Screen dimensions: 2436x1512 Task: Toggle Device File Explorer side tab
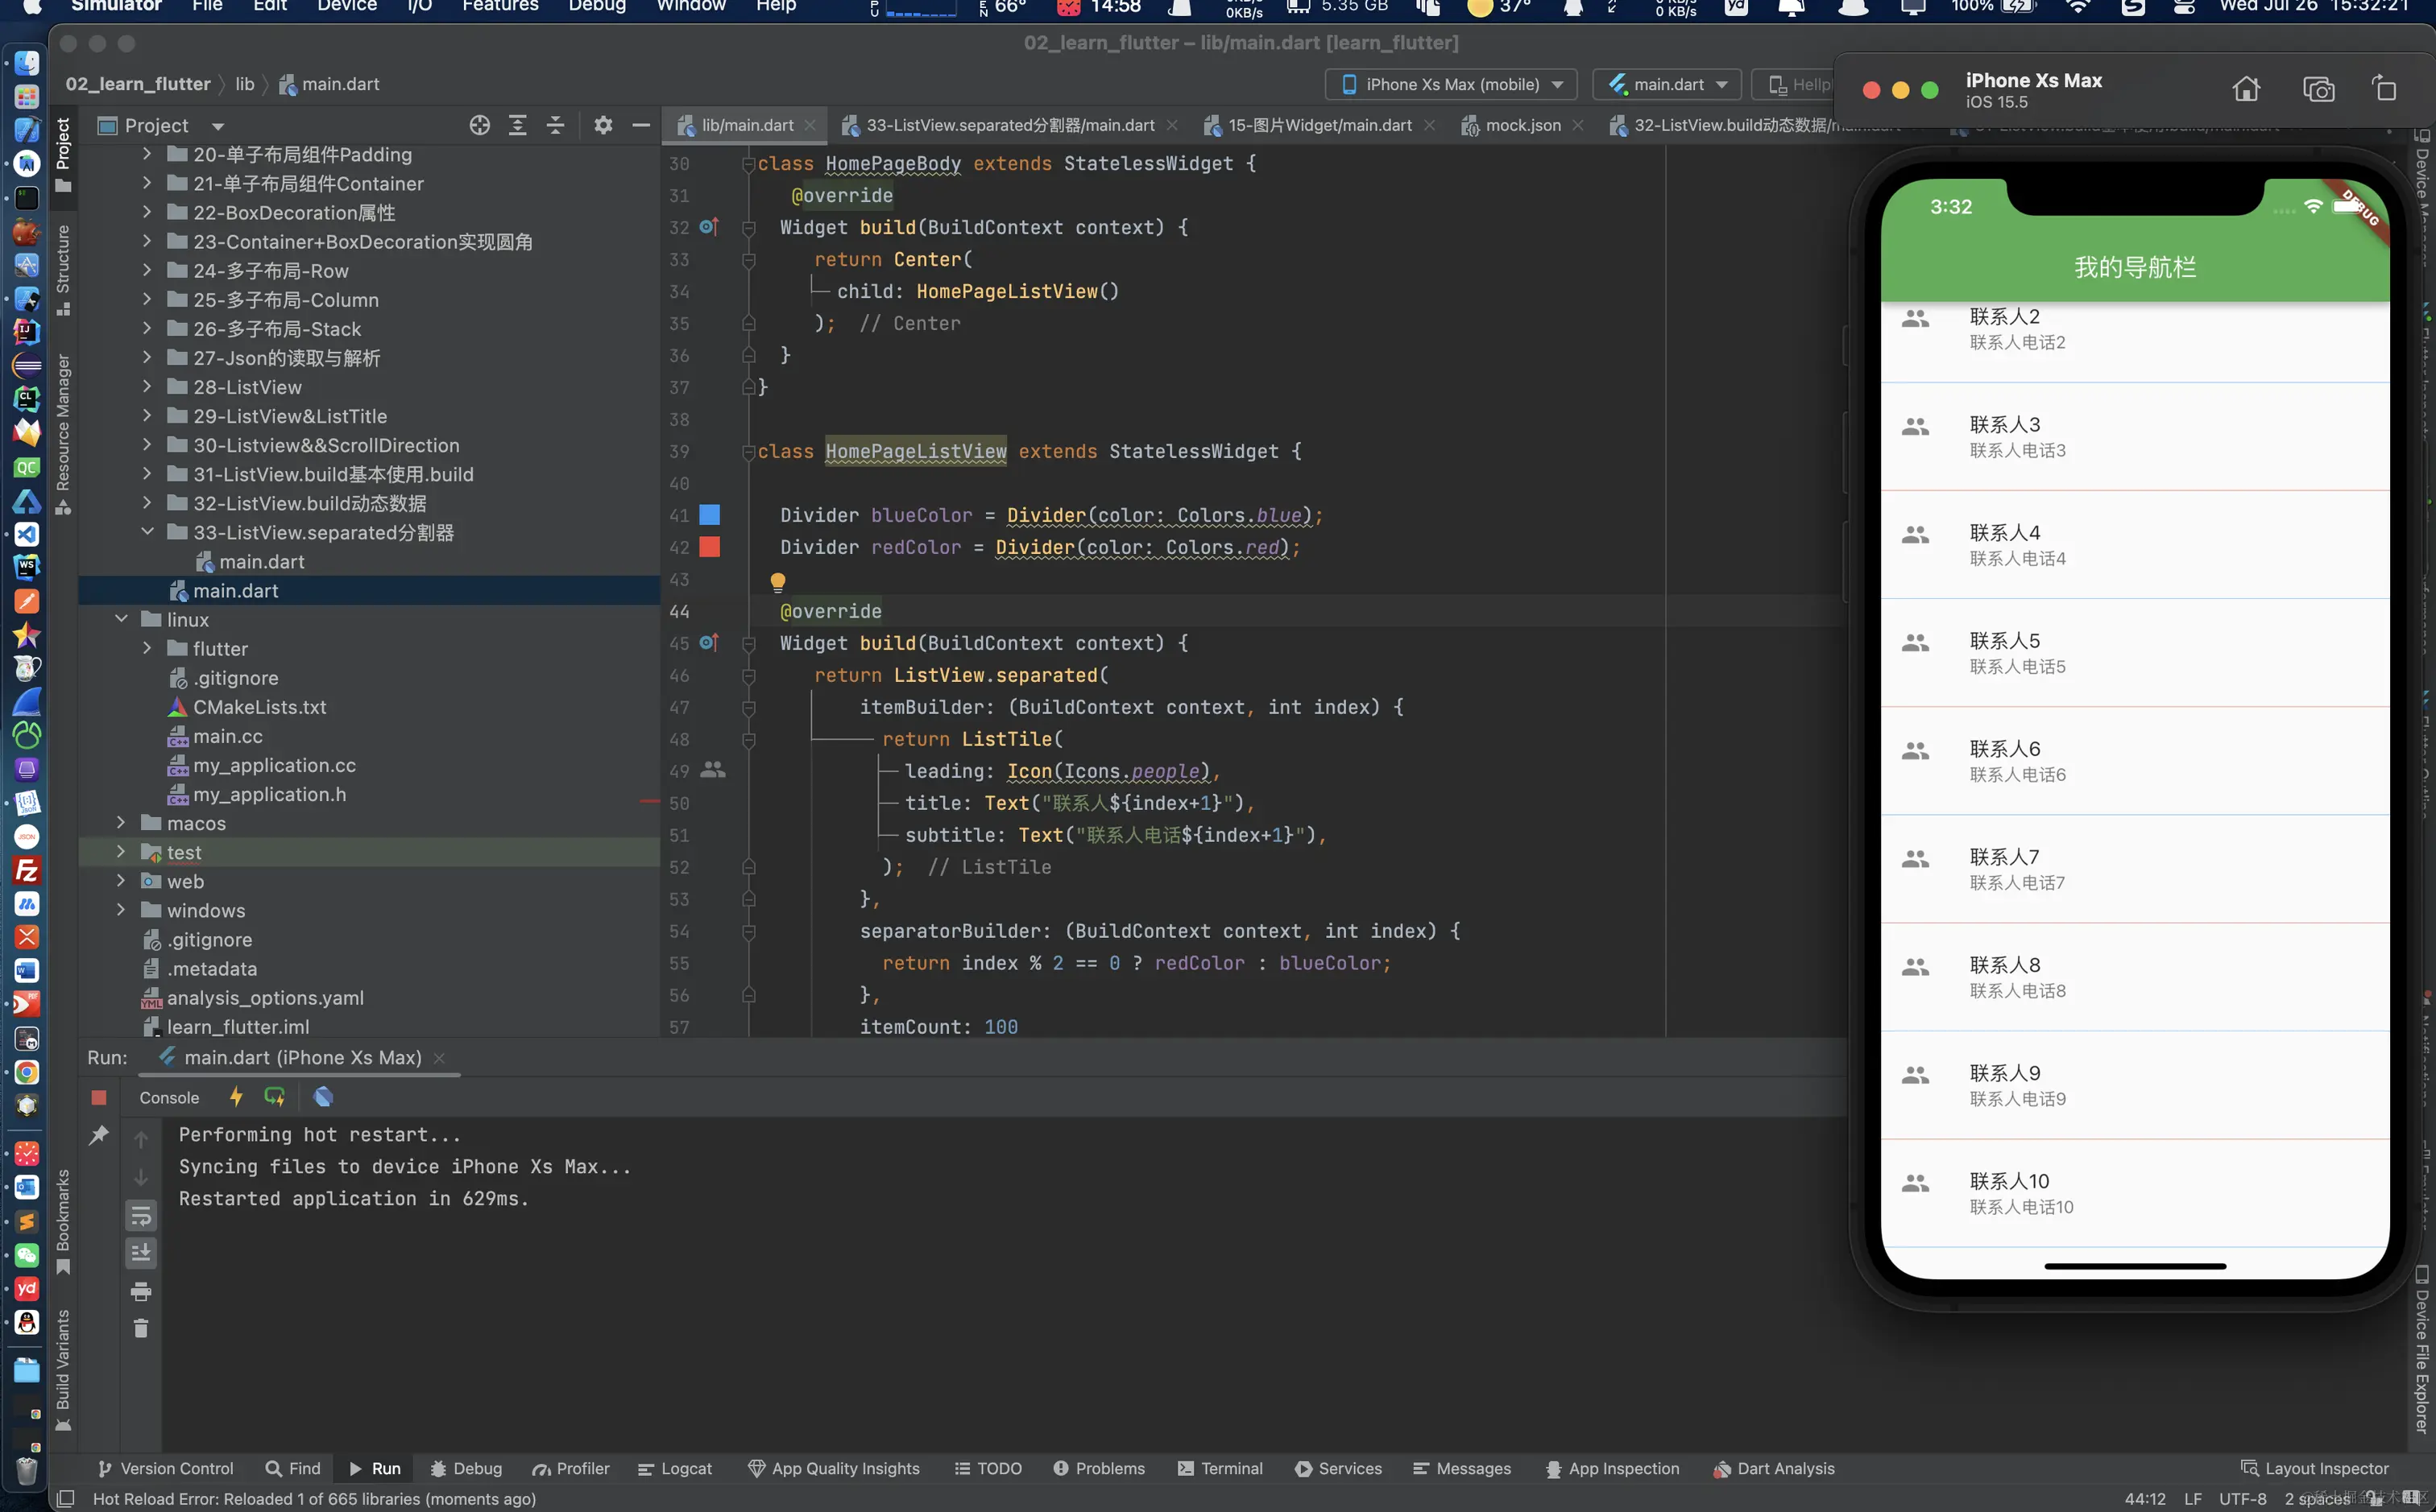[x=2421, y=1349]
